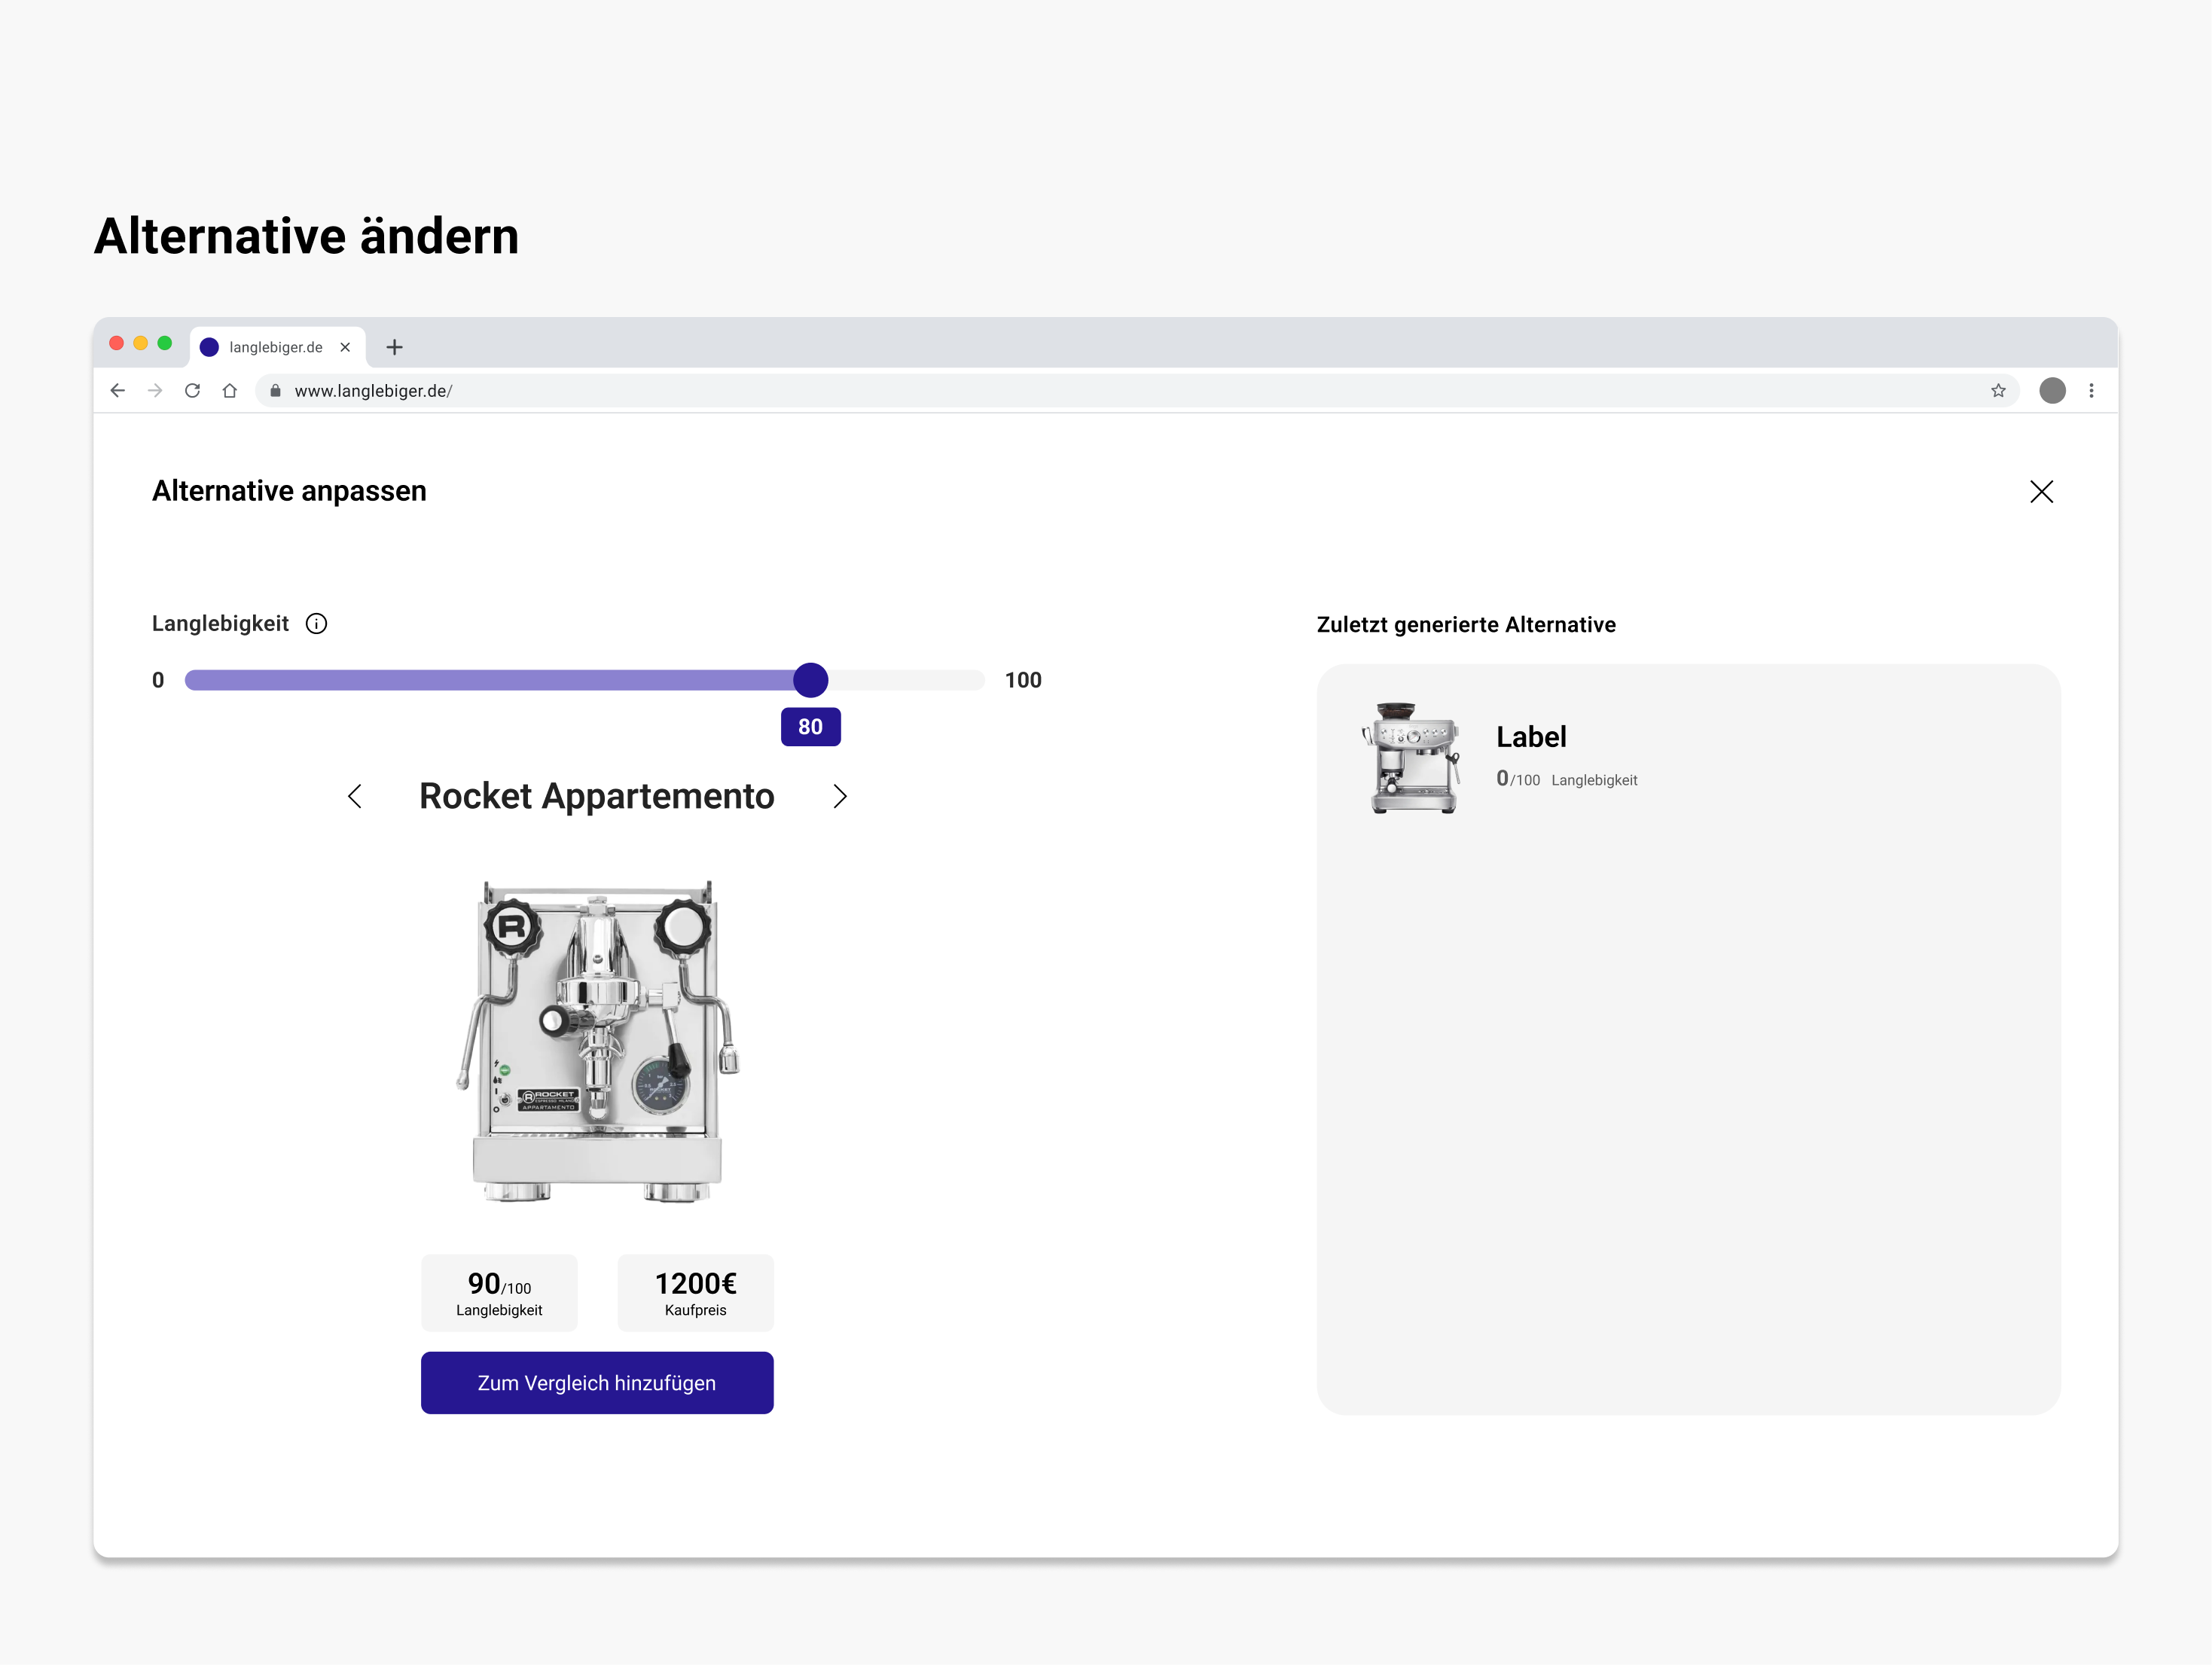Go back with the browser back arrow
This screenshot has height=1665, width=2212.
coord(118,391)
